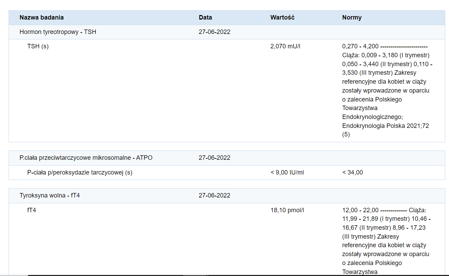This screenshot has width=449, height=276.
Task: Select "P-ciała p/peroksydazie tarczycowej (s)" parameter
Action: click(80, 172)
